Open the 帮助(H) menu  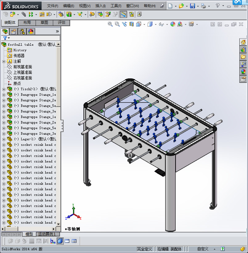(x=150, y=6)
